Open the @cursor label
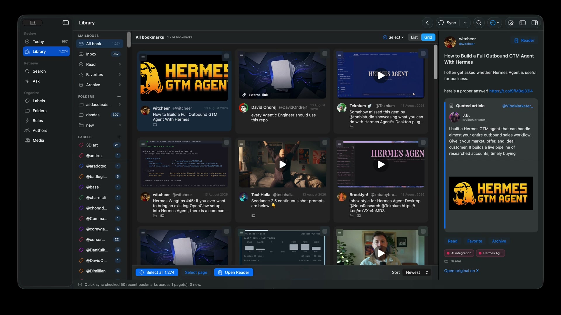The image size is (561, 315). coord(100,240)
